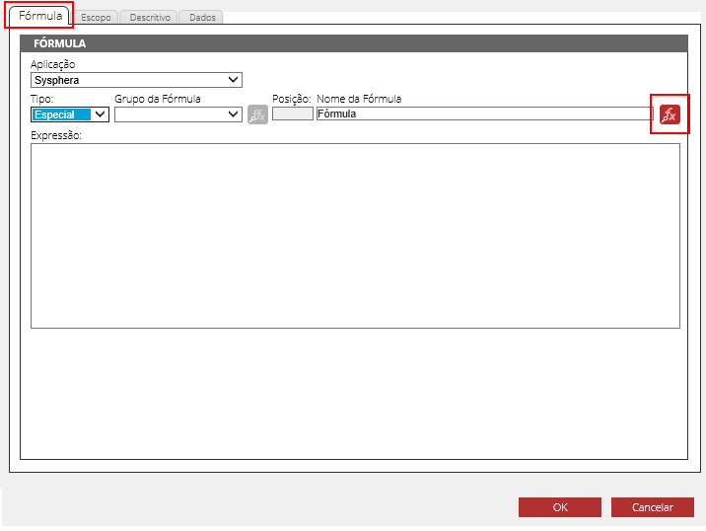Click the Tipo label

click(41, 99)
